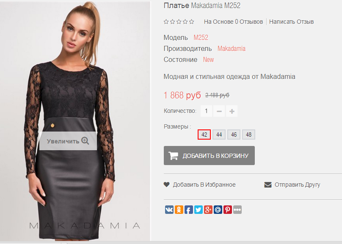Share on Google Plus
The height and width of the screenshot is (244, 342).
[x=208, y=210]
